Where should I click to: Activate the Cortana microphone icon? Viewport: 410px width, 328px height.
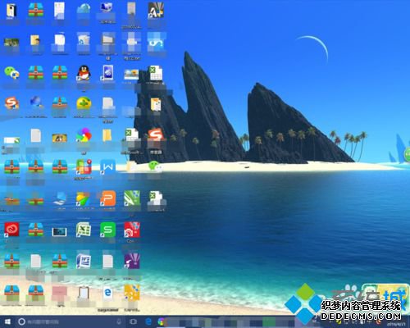[119, 321]
